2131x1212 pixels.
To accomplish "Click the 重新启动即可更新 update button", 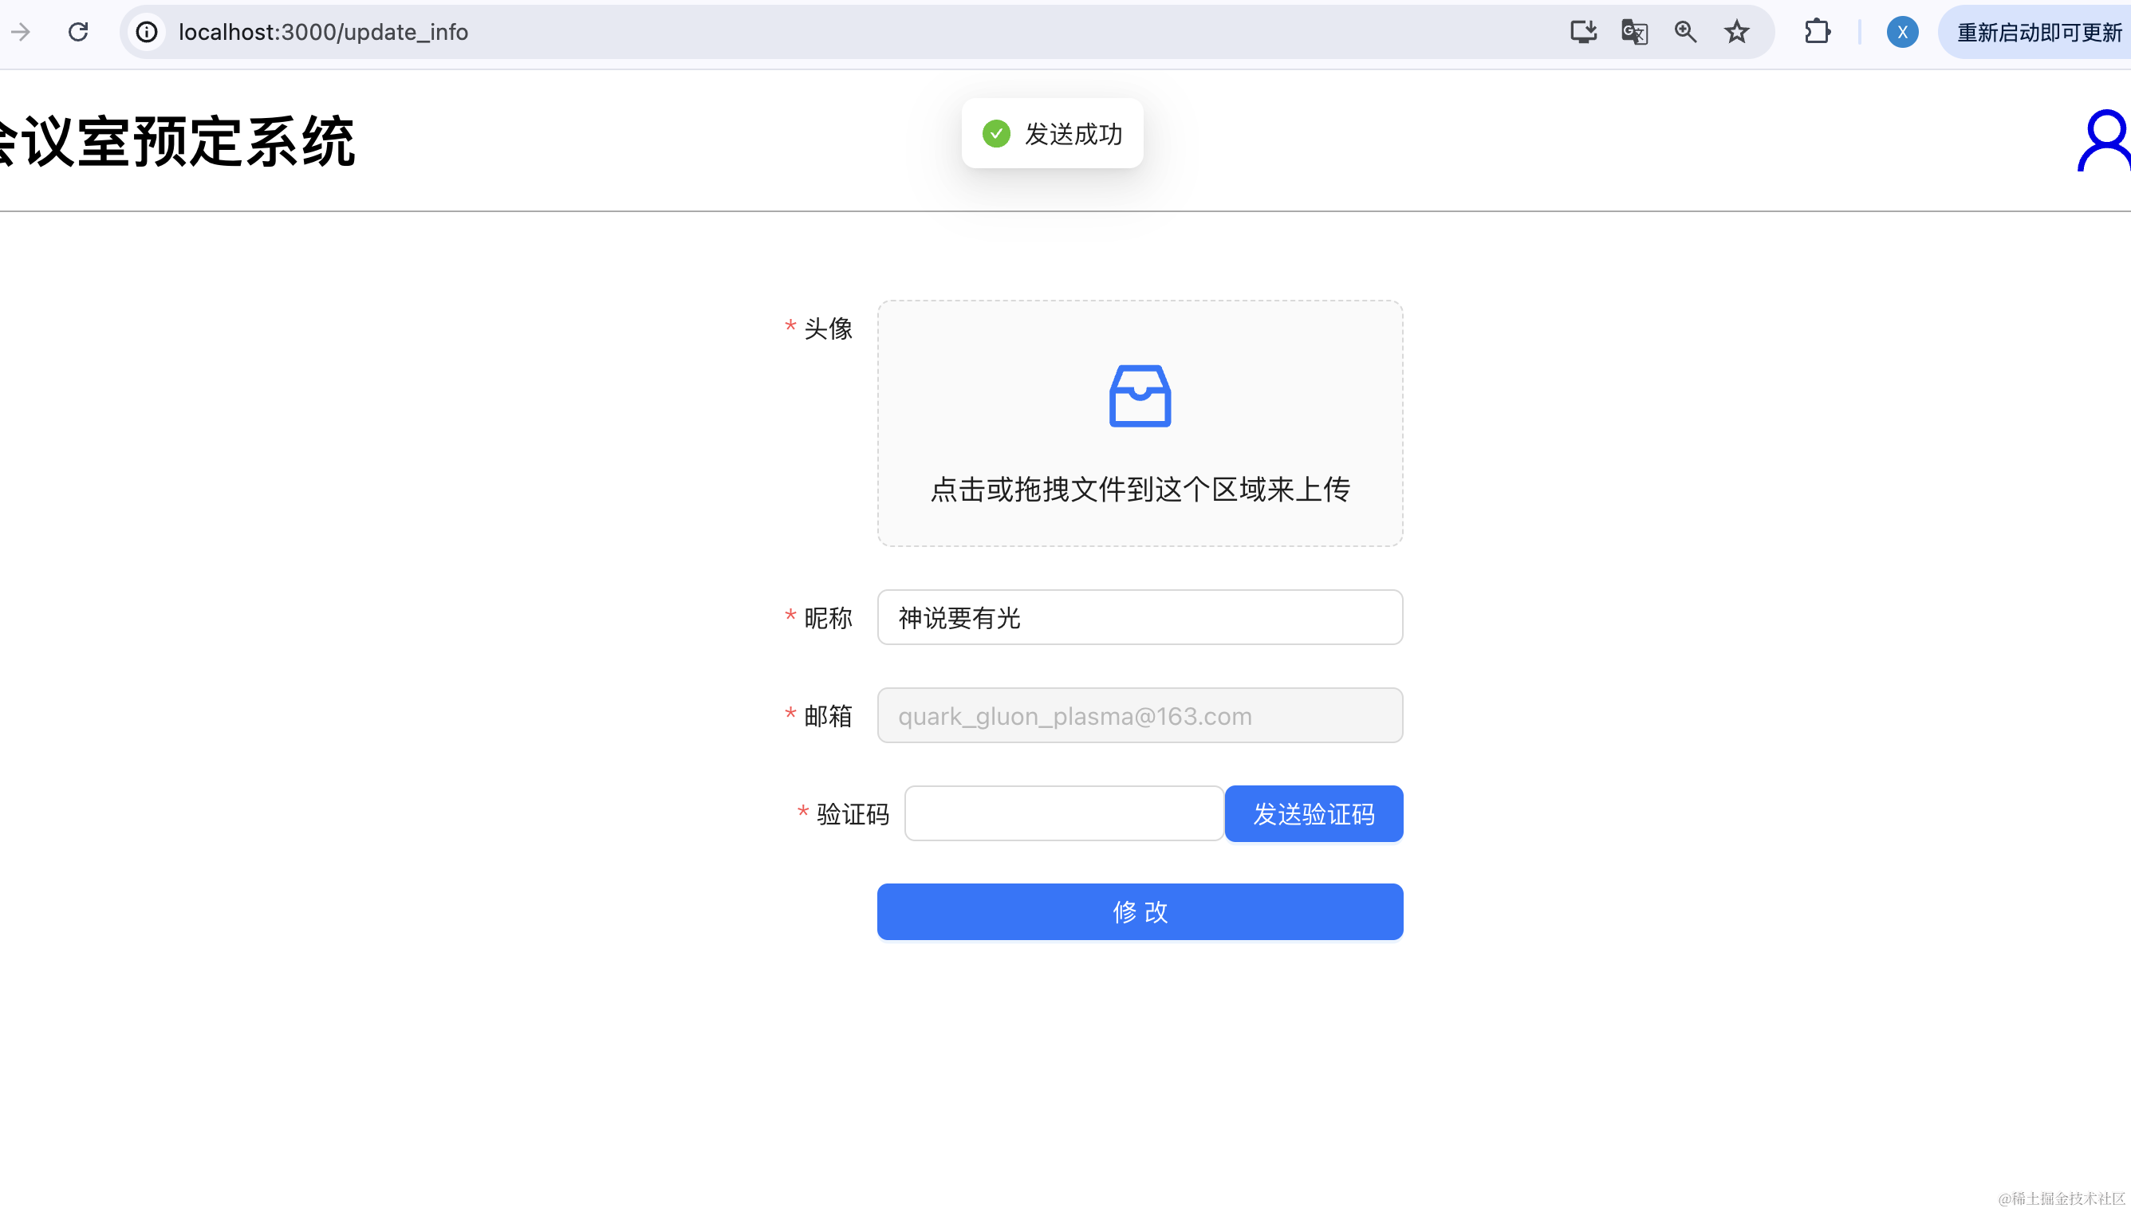I will pyautogui.click(x=2038, y=32).
